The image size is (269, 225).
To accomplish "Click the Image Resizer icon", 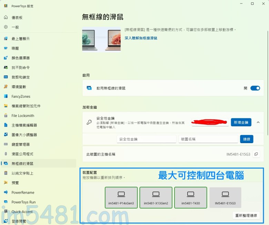I will click(6, 135).
